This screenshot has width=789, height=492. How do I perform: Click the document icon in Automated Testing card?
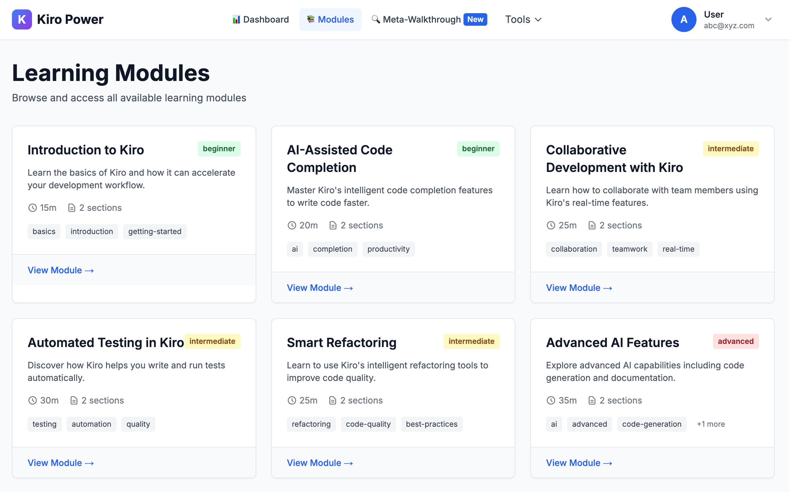click(74, 400)
